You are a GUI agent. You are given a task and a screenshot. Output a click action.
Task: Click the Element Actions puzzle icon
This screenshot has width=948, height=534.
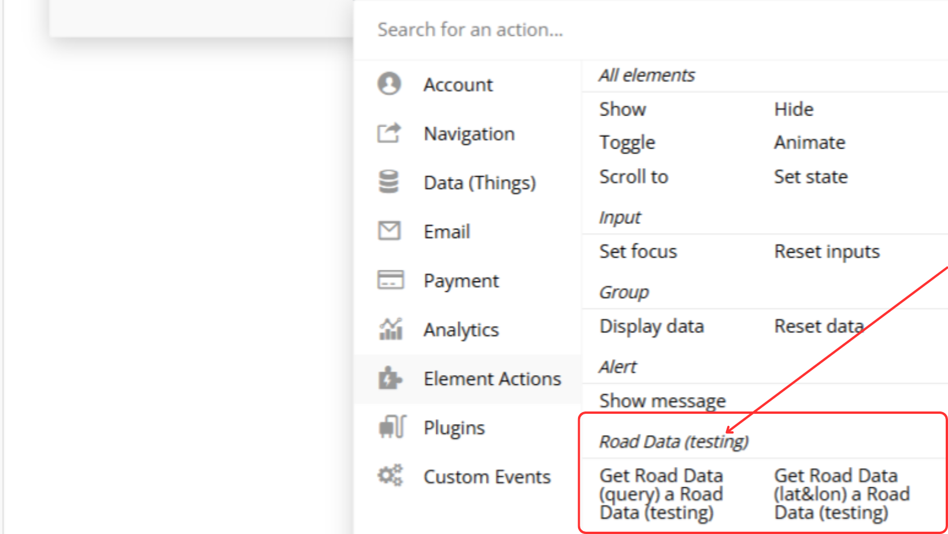pyautogui.click(x=390, y=379)
